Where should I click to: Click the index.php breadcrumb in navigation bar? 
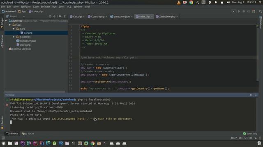36,11
